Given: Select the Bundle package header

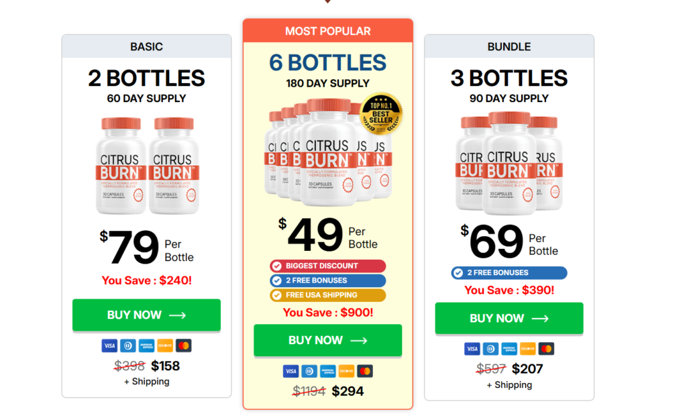Looking at the screenshot, I should pyautogui.click(x=509, y=47).
